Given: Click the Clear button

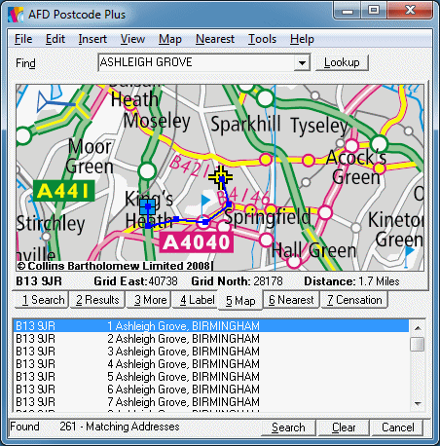Looking at the screenshot, I should click(344, 427).
